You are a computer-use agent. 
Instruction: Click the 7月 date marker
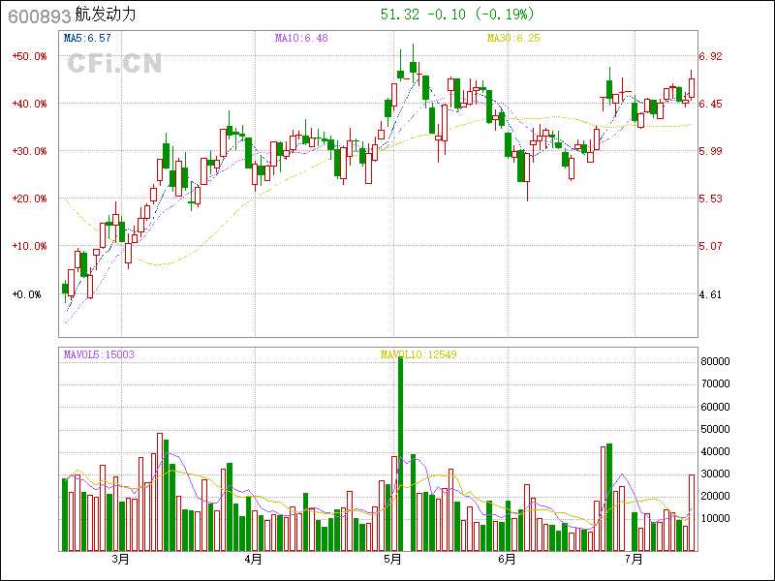tap(635, 560)
